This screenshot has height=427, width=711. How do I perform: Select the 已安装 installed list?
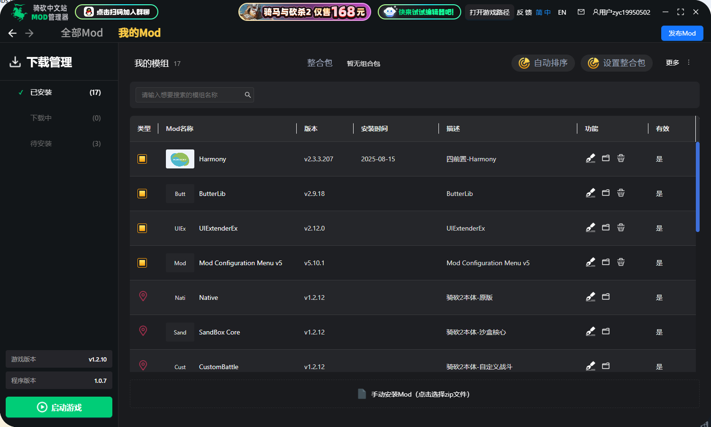point(59,93)
